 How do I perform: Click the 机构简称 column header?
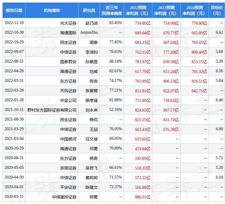[x=52, y=10]
